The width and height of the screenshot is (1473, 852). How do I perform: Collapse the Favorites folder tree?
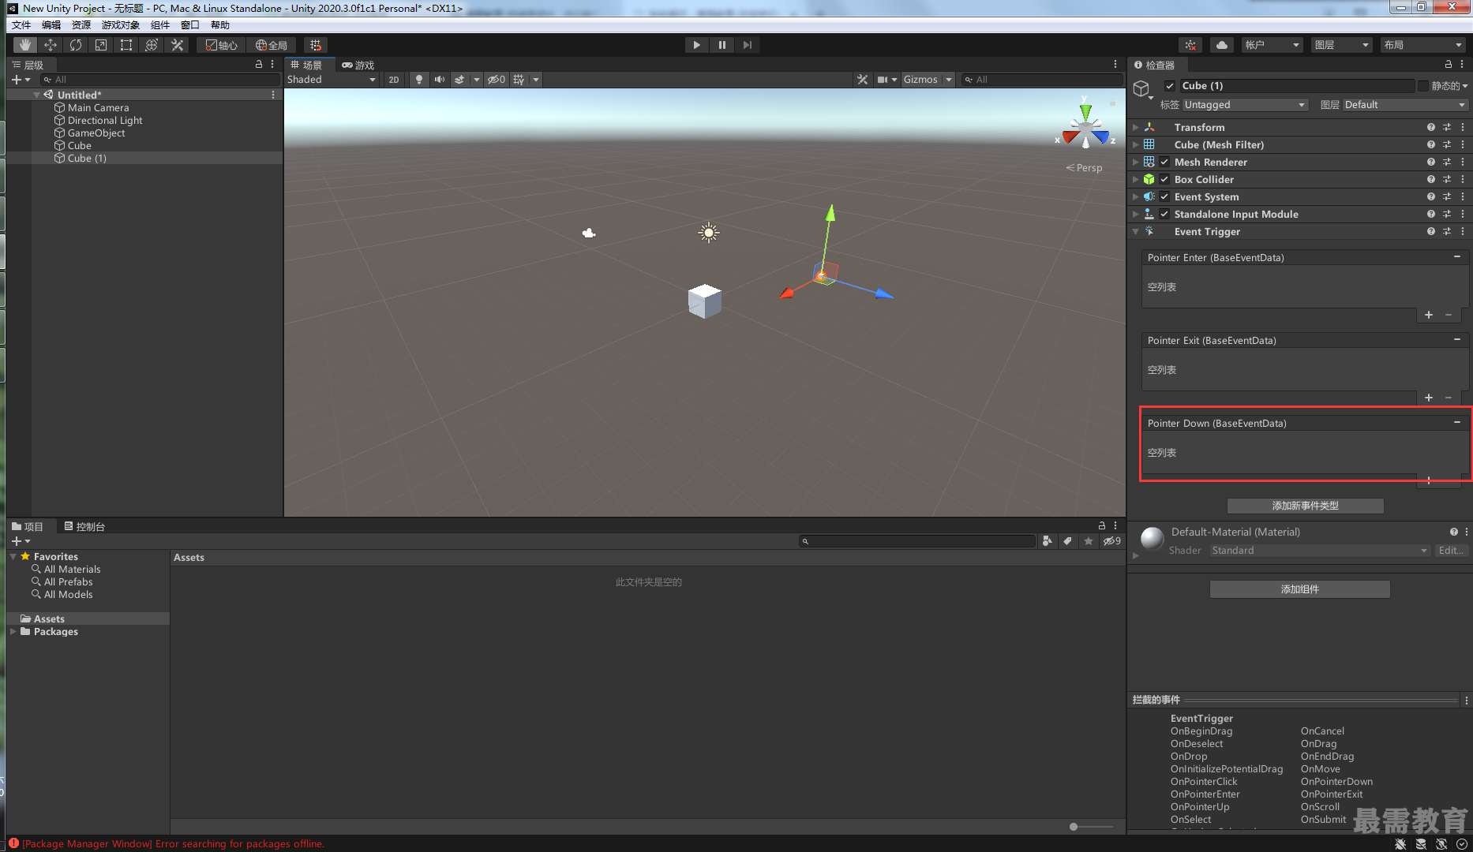(13, 556)
